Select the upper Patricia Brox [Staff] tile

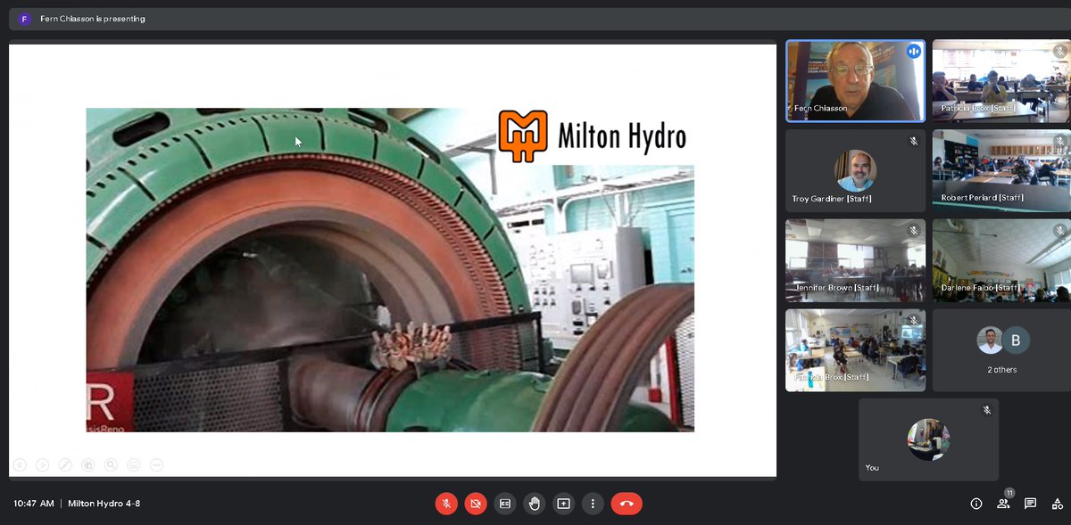(1001, 81)
